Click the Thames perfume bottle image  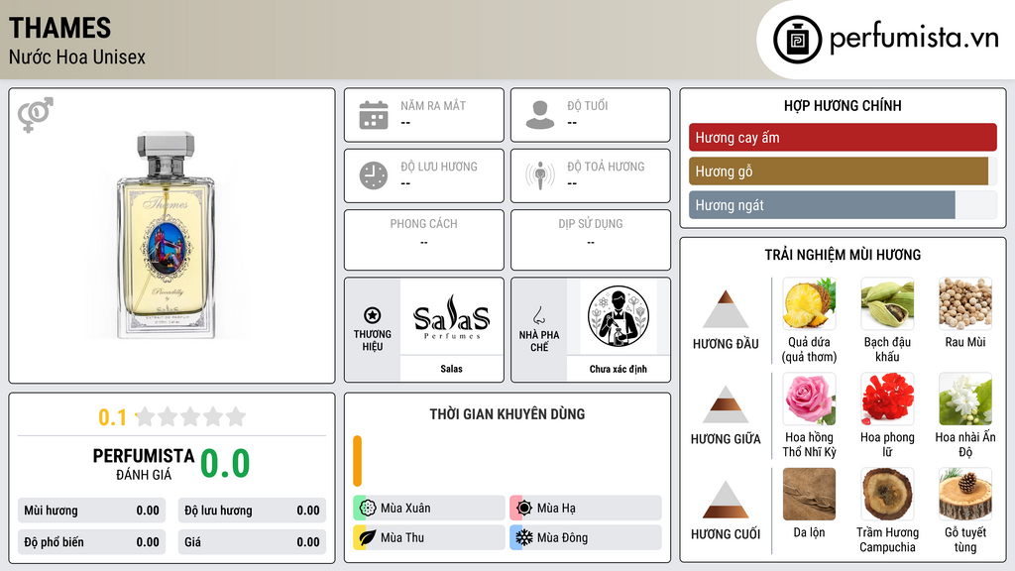166,235
